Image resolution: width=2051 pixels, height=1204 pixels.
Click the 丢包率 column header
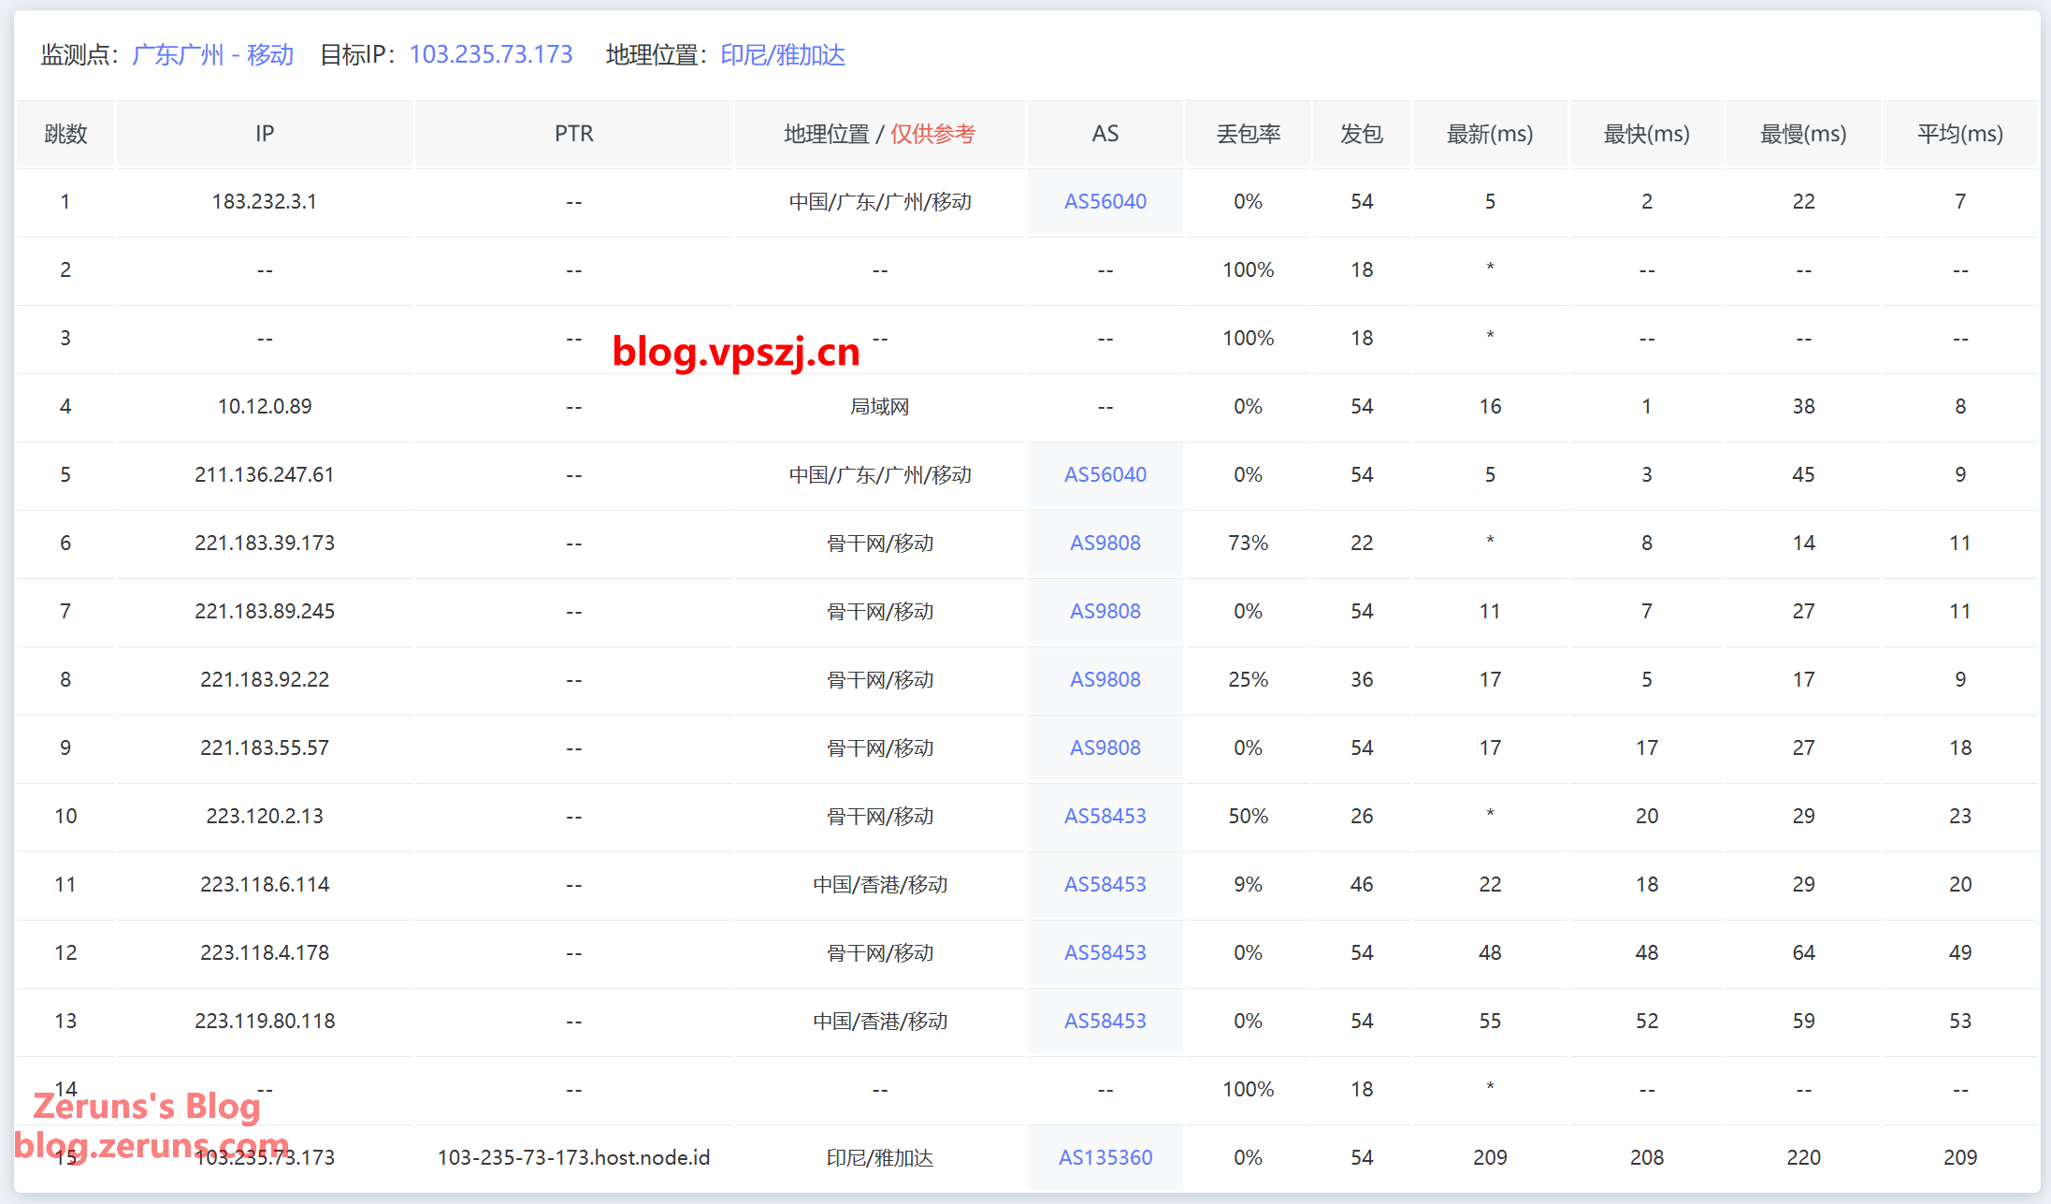tap(1248, 134)
